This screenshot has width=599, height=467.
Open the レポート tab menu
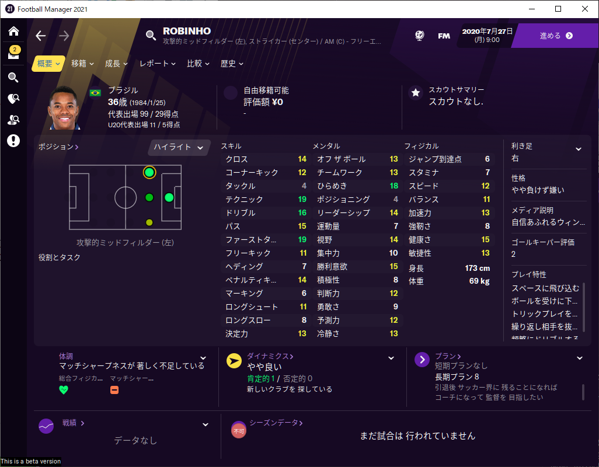pos(158,64)
